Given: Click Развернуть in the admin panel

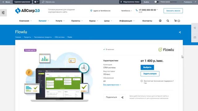Looking at the screenshot, I should coord(188,2).
